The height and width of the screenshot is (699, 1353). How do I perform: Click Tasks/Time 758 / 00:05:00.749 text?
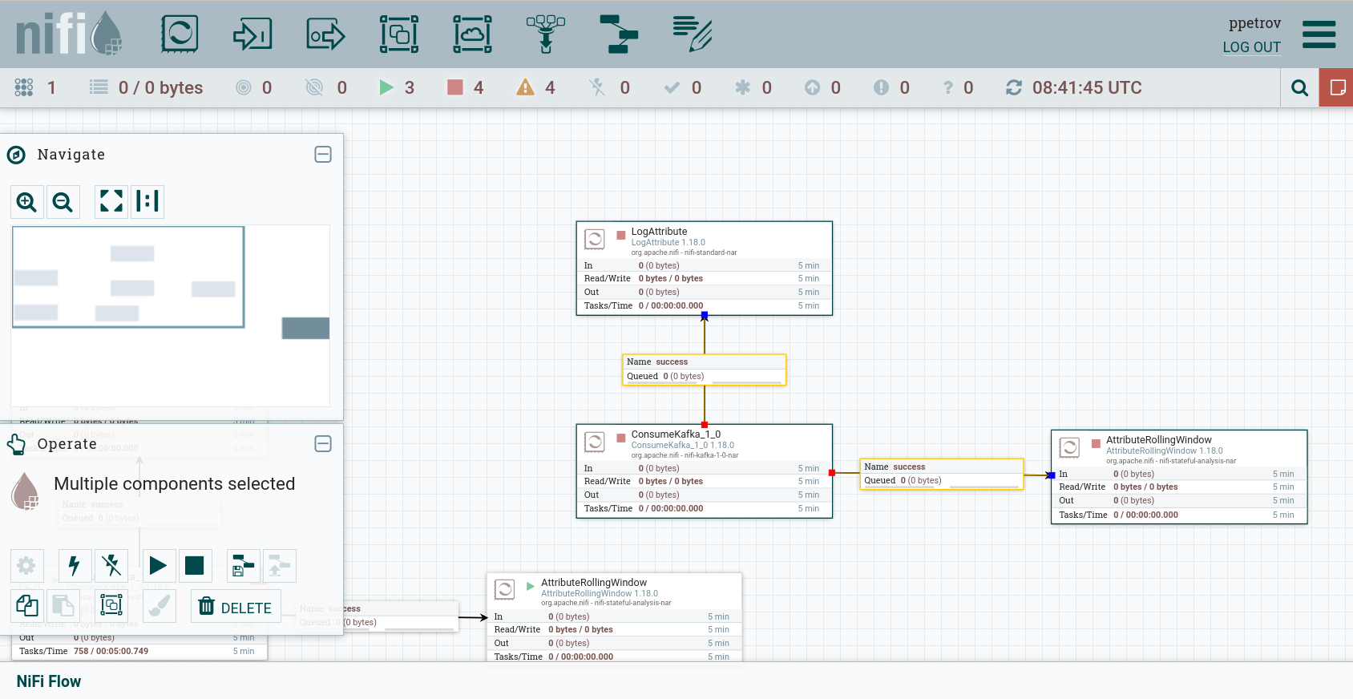[x=84, y=651]
